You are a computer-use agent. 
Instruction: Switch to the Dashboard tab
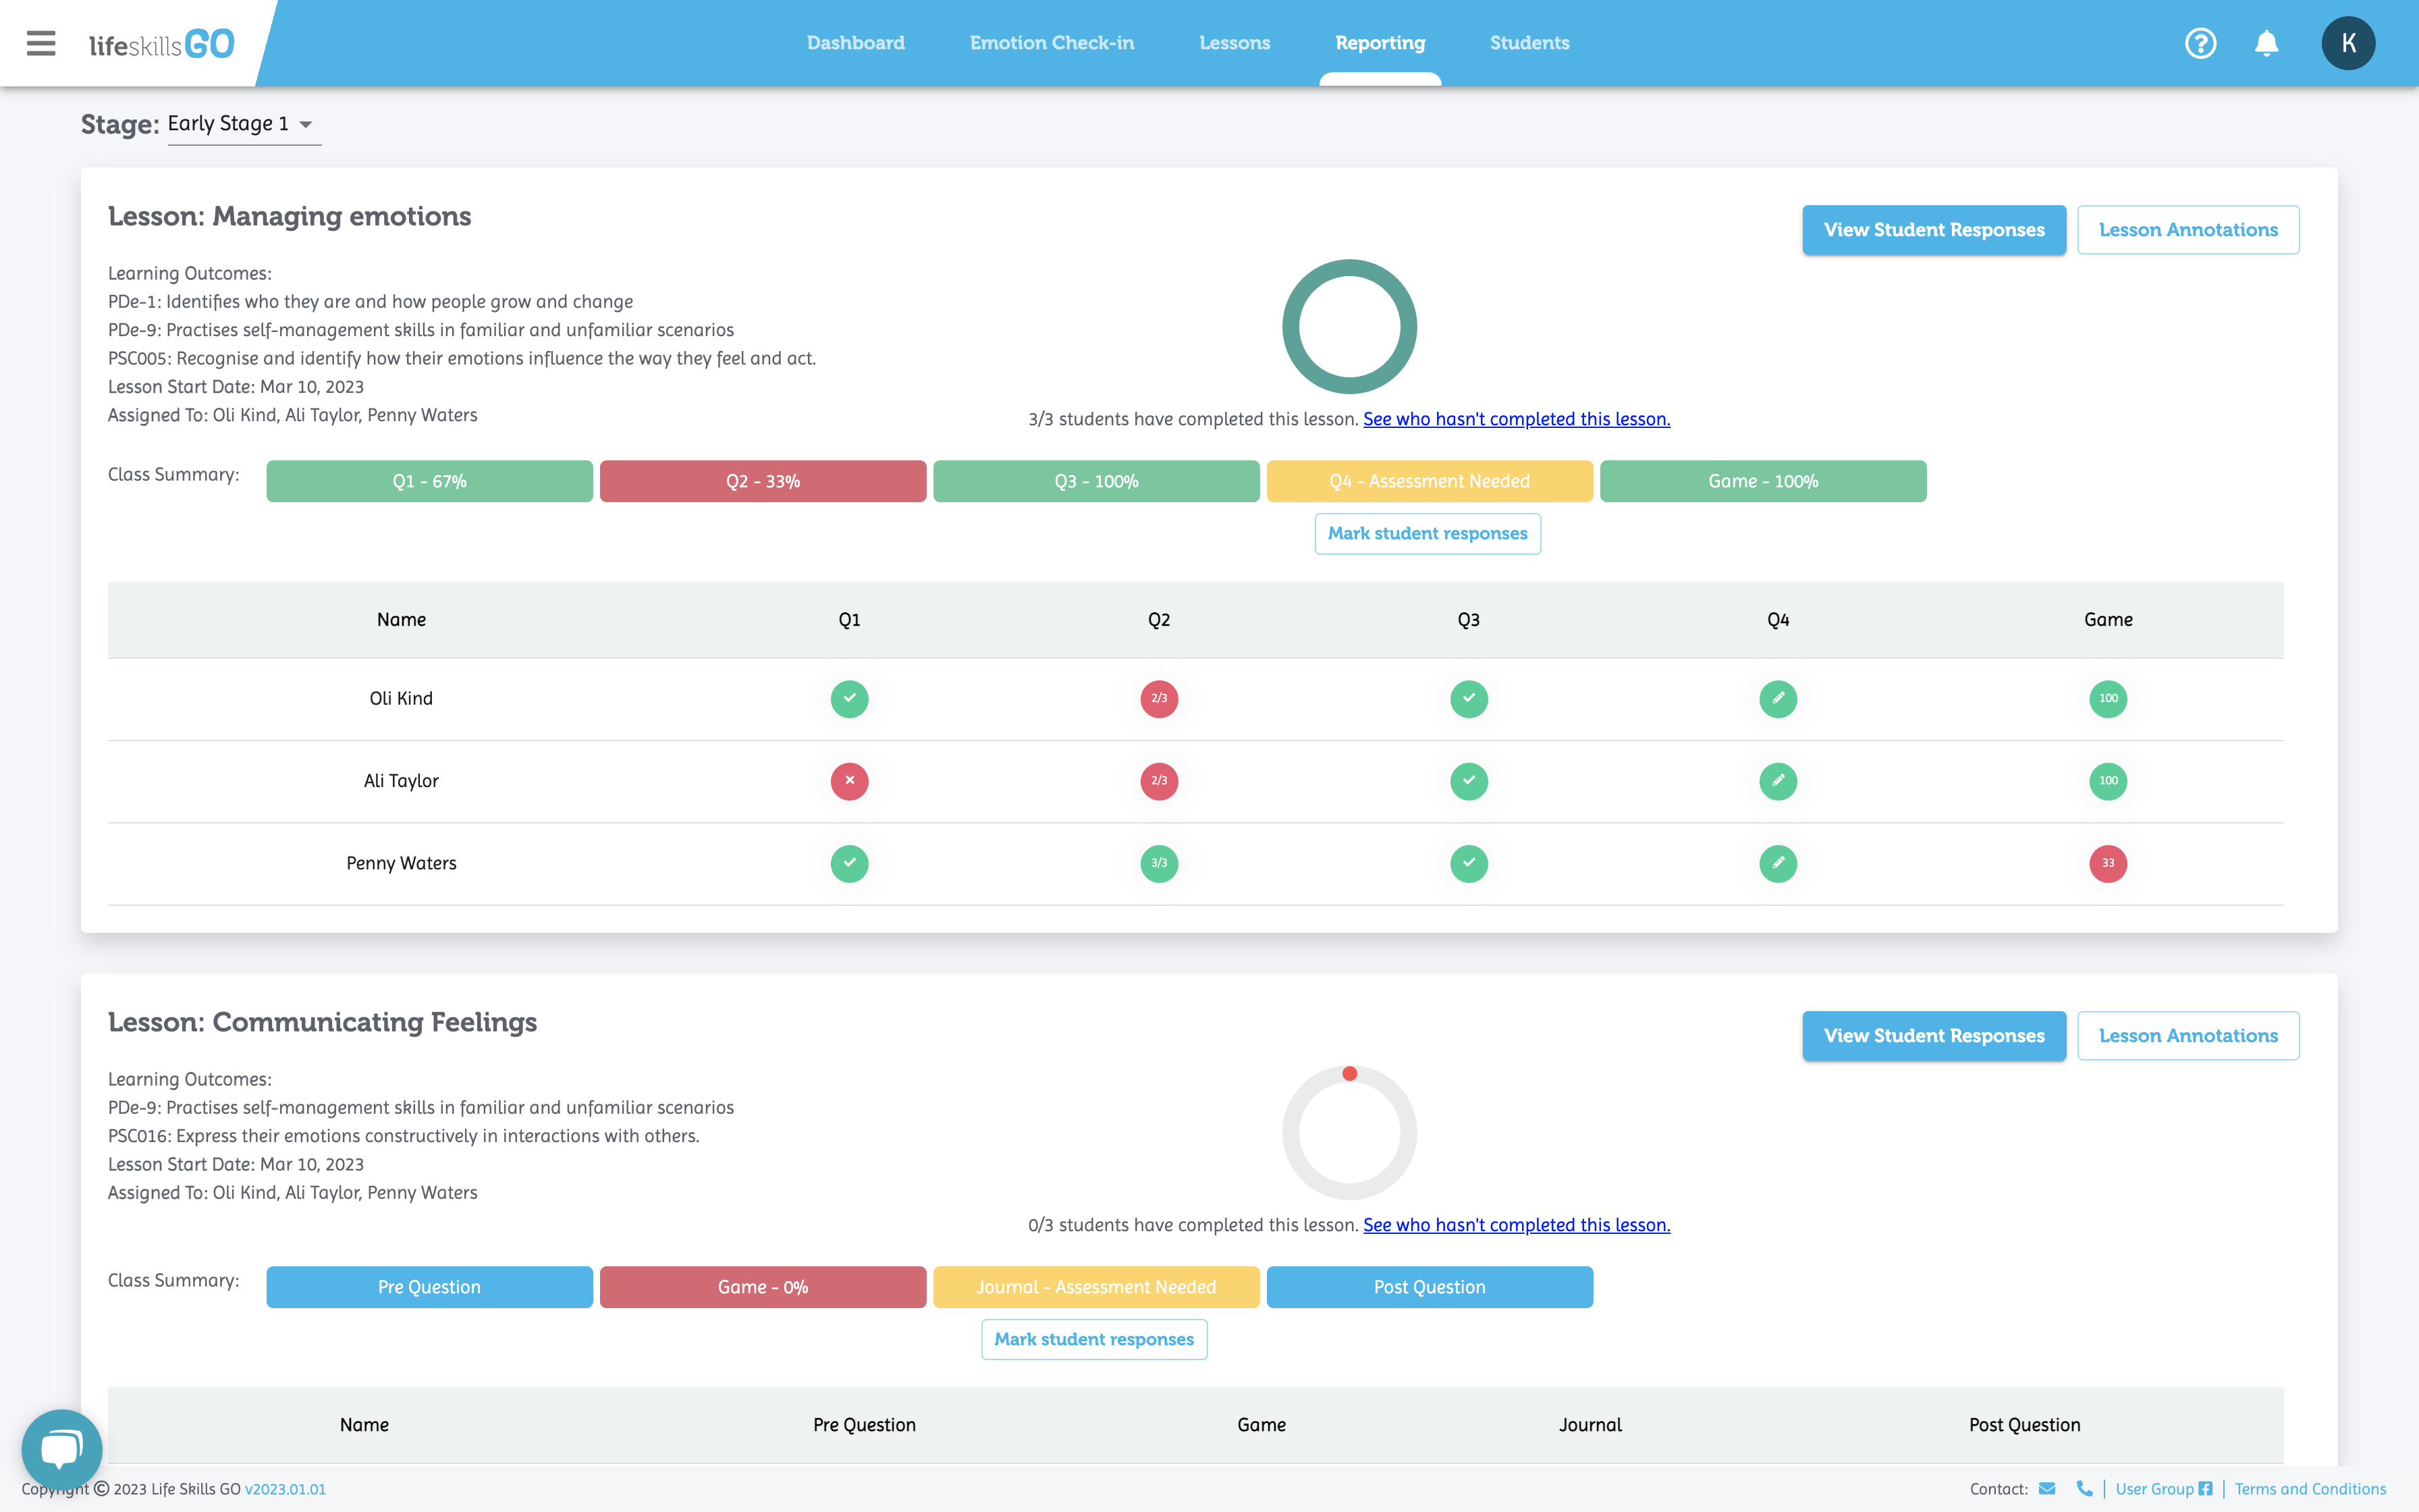click(856, 43)
